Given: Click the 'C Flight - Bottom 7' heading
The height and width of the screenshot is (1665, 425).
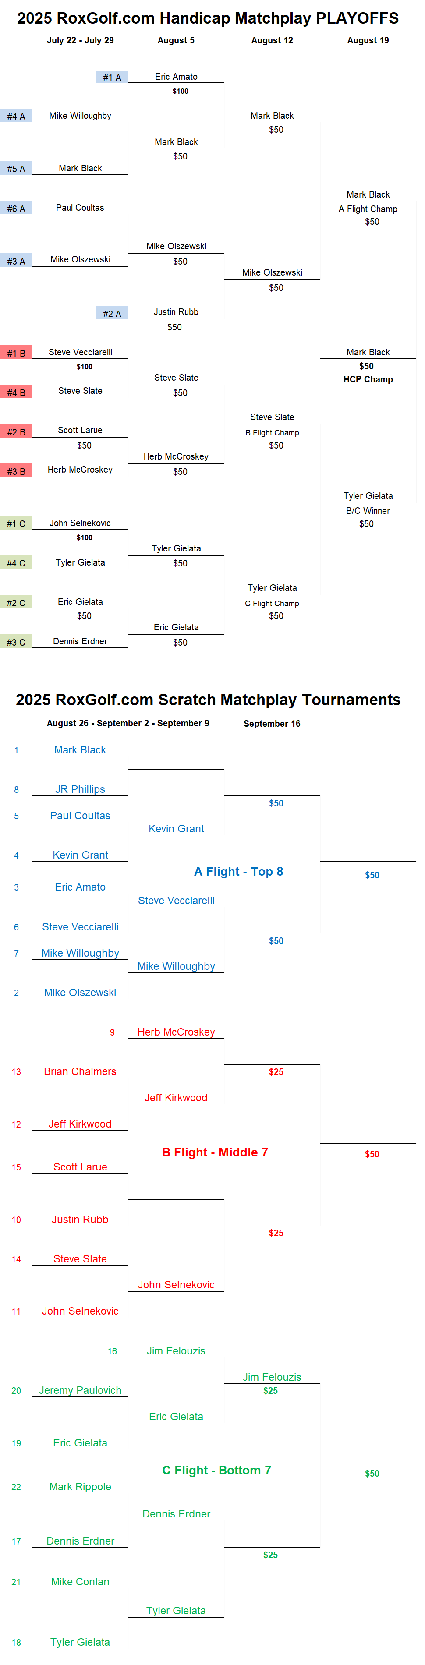Looking at the screenshot, I should click(217, 1471).
